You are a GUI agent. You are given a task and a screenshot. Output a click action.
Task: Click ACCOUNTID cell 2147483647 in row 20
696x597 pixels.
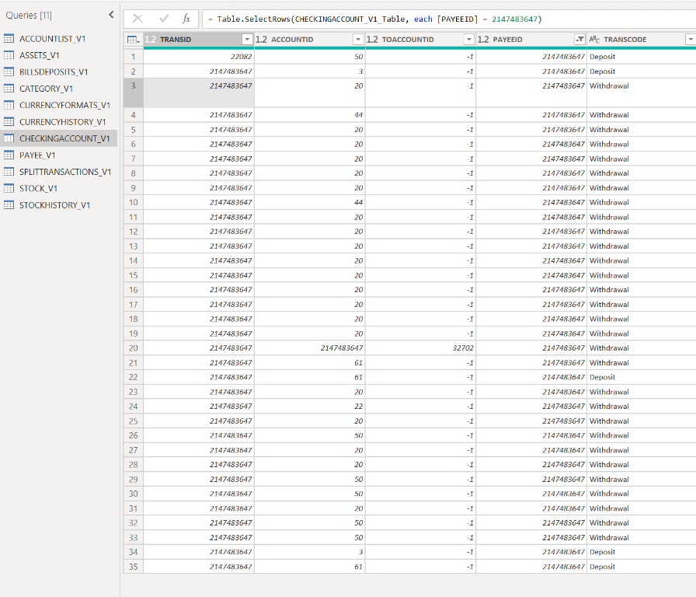309,348
